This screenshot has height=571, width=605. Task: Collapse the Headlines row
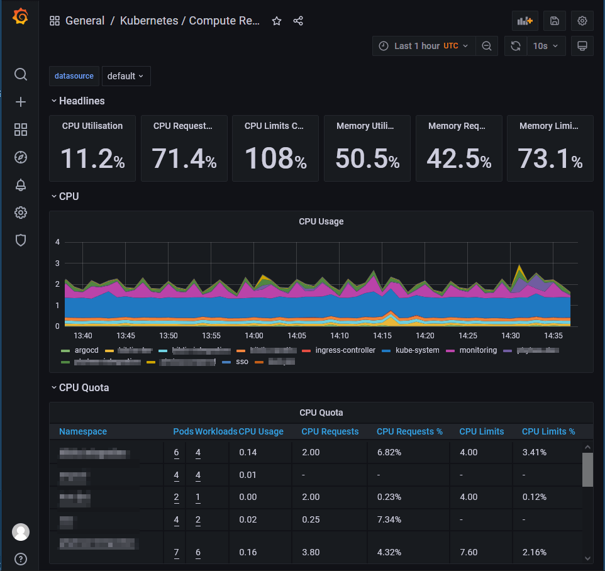click(x=78, y=101)
